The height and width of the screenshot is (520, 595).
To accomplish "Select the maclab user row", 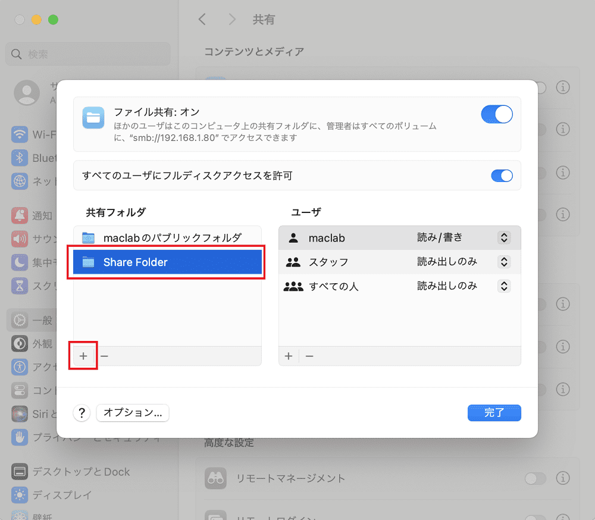I will click(400, 238).
